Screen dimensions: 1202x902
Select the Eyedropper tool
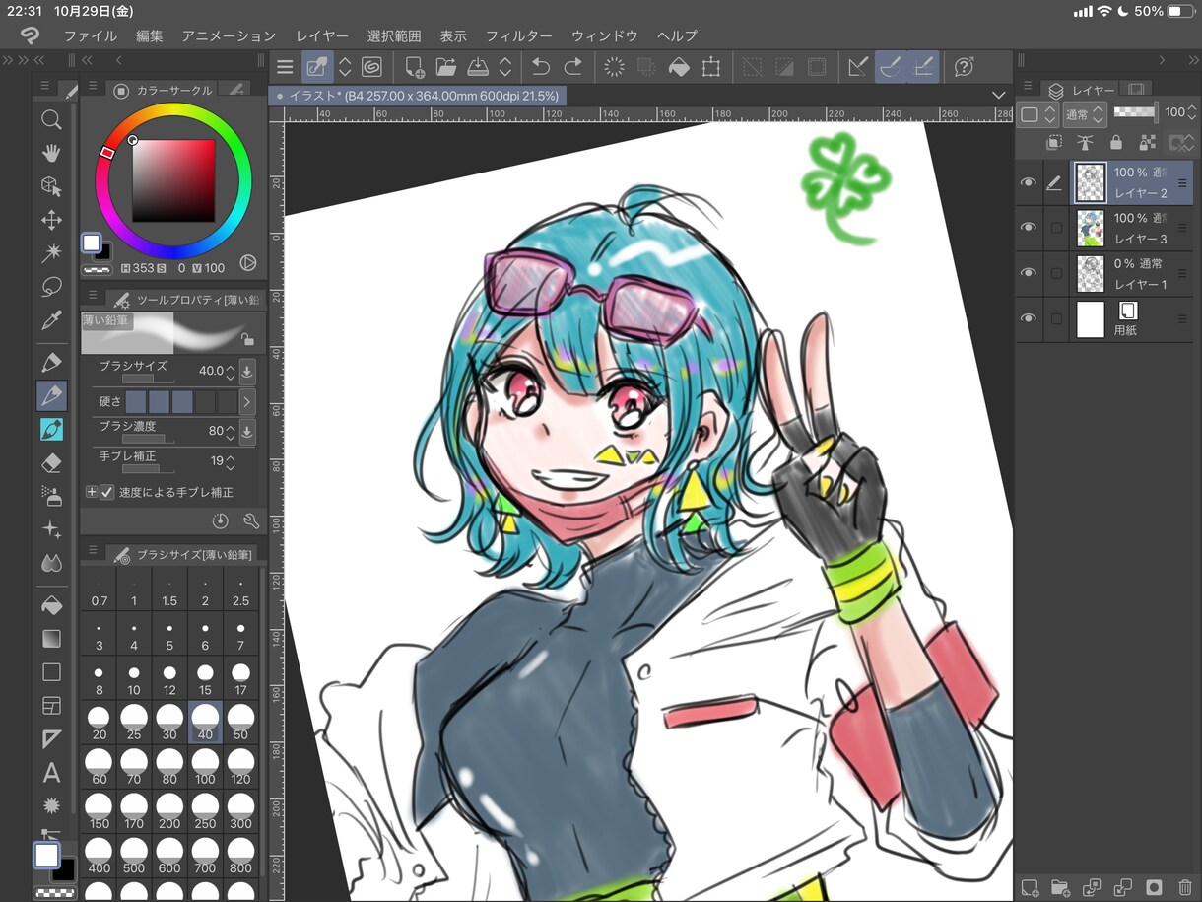pyautogui.click(x=51, y=320)
